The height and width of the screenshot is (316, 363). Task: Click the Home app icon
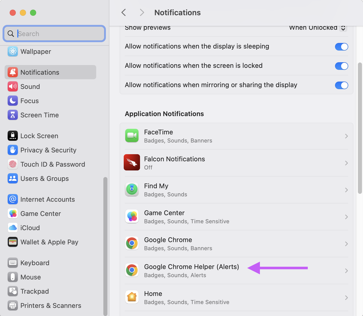click(132, 297)
